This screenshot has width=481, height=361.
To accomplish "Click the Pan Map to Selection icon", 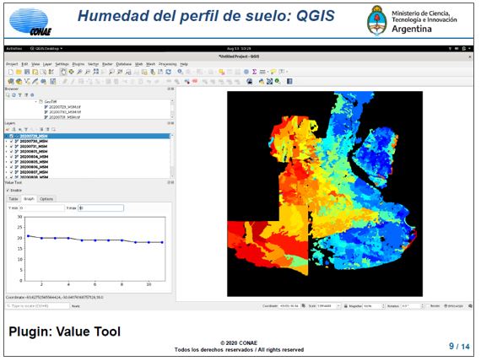I will tap(72, 72).
